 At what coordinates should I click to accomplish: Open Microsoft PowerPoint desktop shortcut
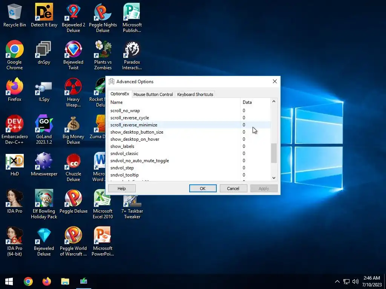(x=103, y=241)
